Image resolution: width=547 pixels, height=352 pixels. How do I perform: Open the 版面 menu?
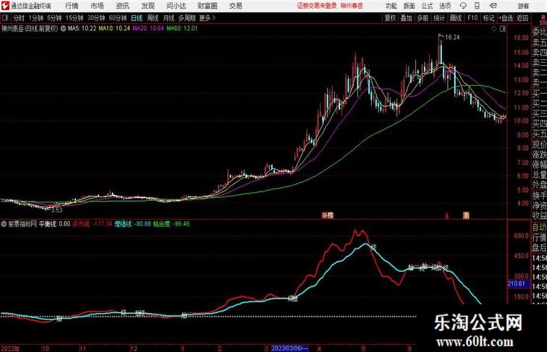tap(409, 6)
